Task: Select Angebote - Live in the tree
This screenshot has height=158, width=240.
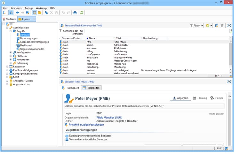Action: [x=21, y=84]
